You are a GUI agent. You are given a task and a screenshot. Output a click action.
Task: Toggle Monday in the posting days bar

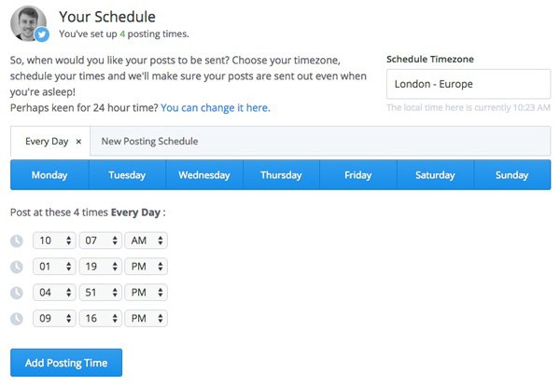tap(49, 175)
